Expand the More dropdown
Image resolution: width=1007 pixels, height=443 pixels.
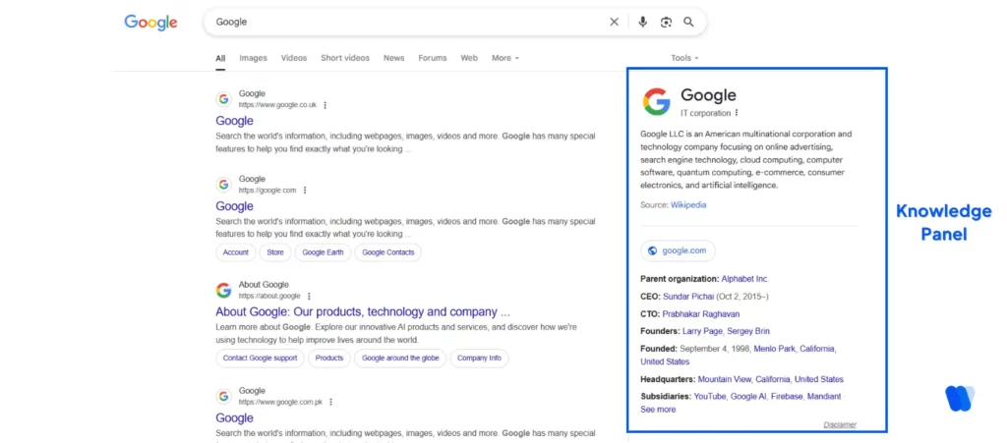tap(505, 58)
